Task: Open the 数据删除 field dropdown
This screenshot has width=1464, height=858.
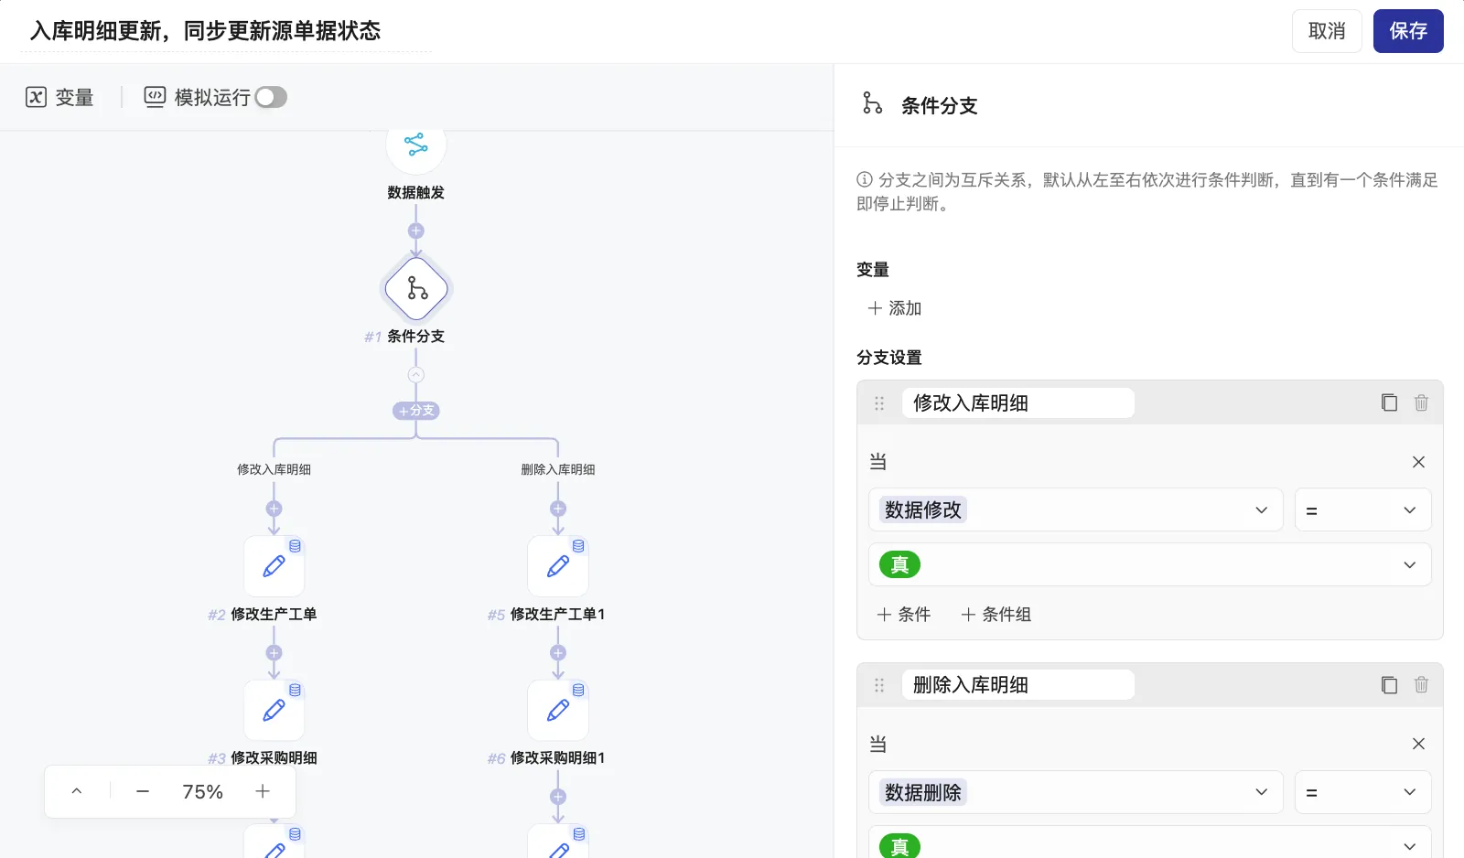Action: click(1075, 792)
